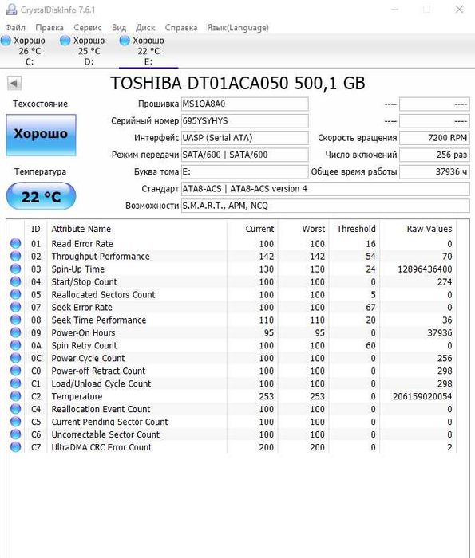
Task: Click the previous disk arrow button
Action: click(x=14, y=83)
